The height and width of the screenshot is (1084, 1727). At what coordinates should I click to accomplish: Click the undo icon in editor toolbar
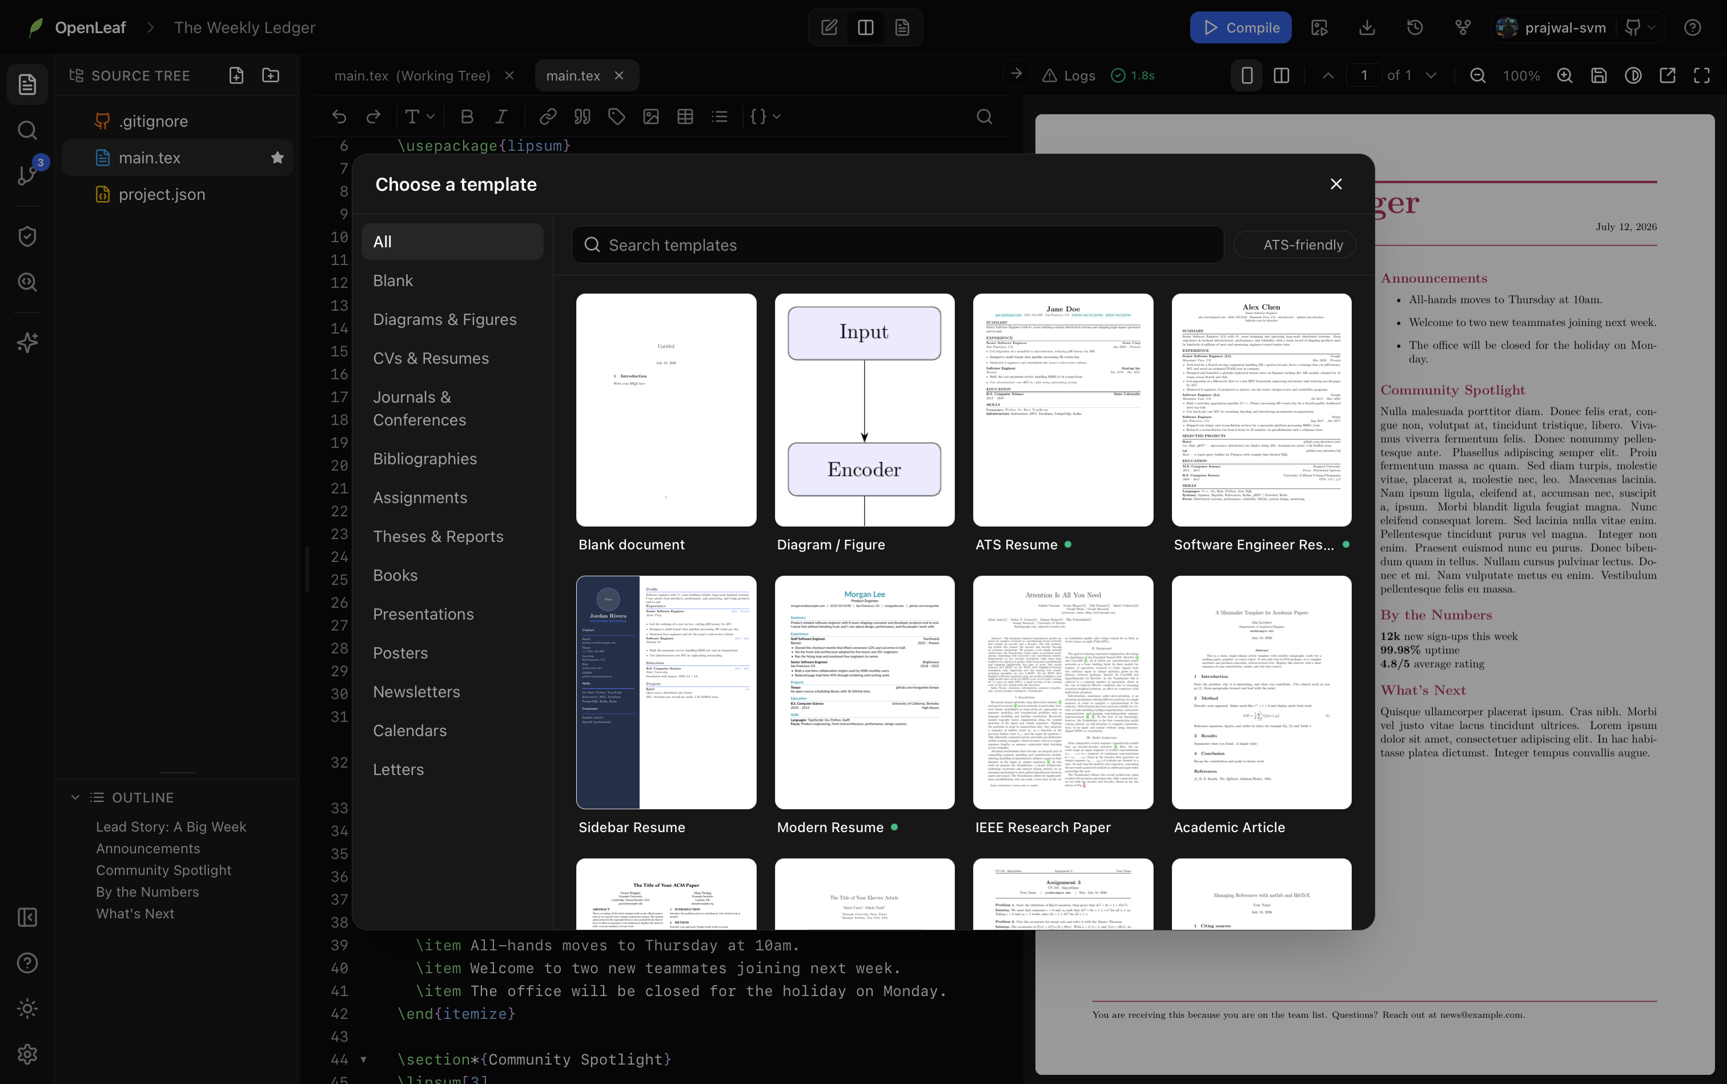click(339, 116)
